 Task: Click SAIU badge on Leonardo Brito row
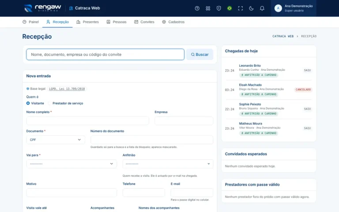pos(307,70)
